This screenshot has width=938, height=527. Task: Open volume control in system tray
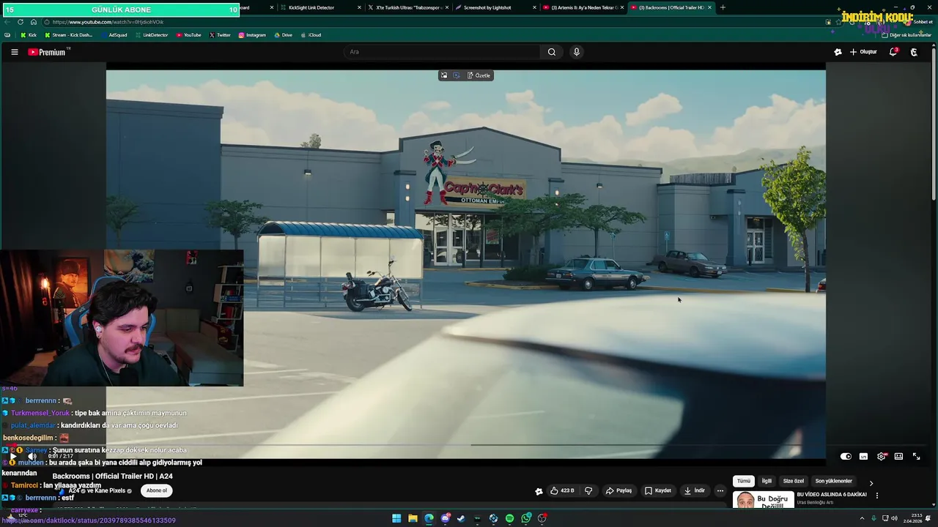[x=894, y=518]
